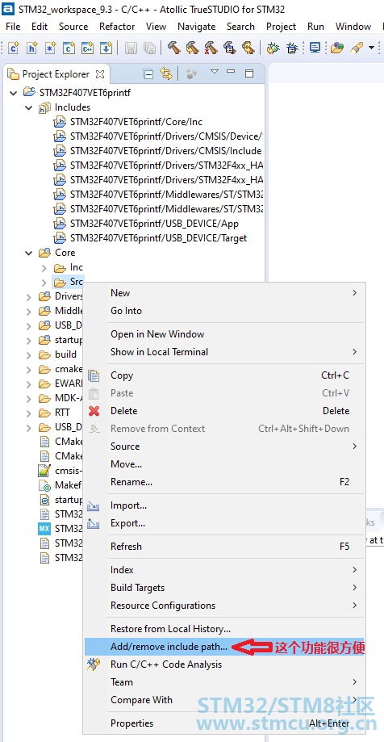384x742 pixels.
Task: Click the cmsis file icon
Action: (x=44, y=471)
